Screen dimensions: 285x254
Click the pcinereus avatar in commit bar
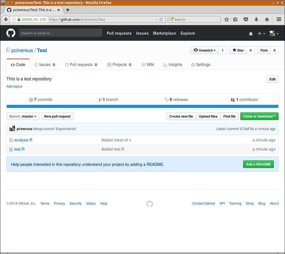[x=12, y=128]
